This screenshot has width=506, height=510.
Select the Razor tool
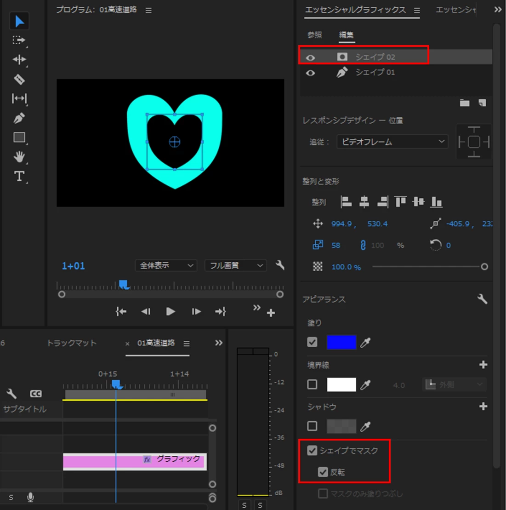tap(19, 79)
